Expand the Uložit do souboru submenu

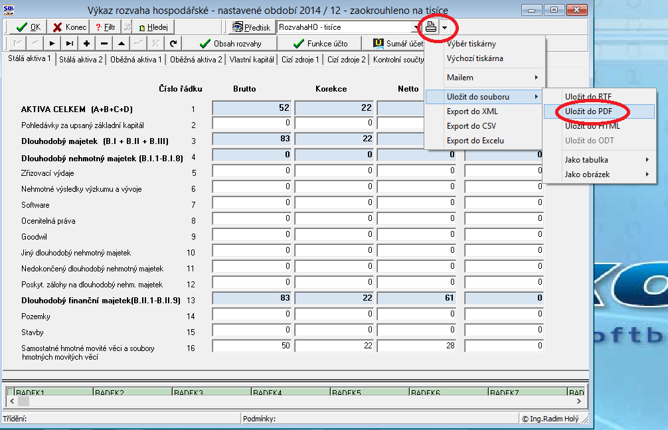tap(485, 97)
